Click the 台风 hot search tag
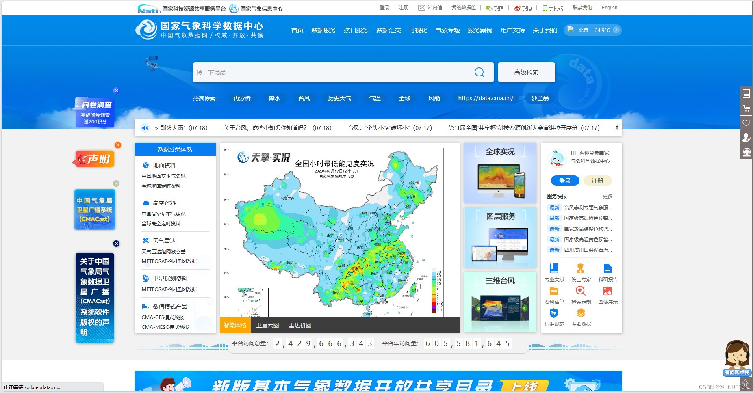Image resolution: width=753 pixels, height=393 pixels. [x=304, y=98]
